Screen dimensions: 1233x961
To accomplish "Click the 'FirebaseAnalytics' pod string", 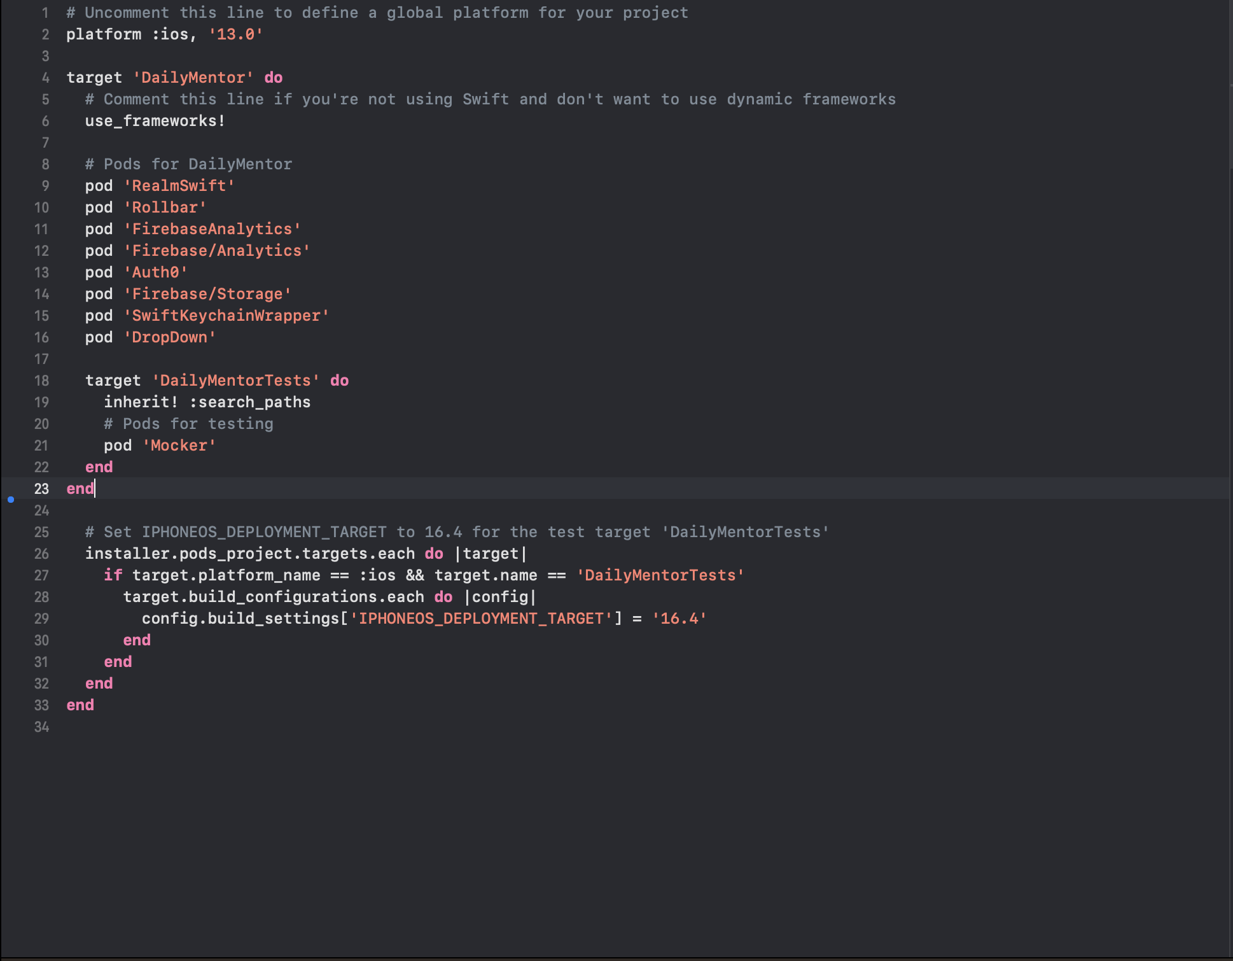I will coord(212,229).
